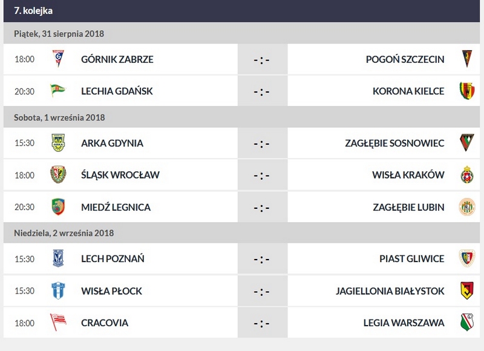Screen dimensions: 484x351
Task: Click the Górnik Zabrze vs Pogoń score
Action: pos(263,59)
